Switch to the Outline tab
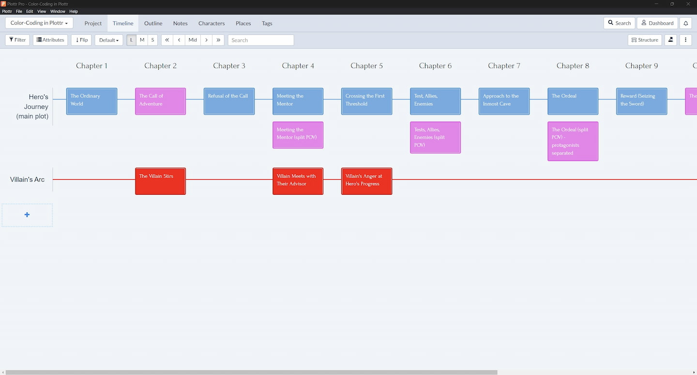 point(153,23)
